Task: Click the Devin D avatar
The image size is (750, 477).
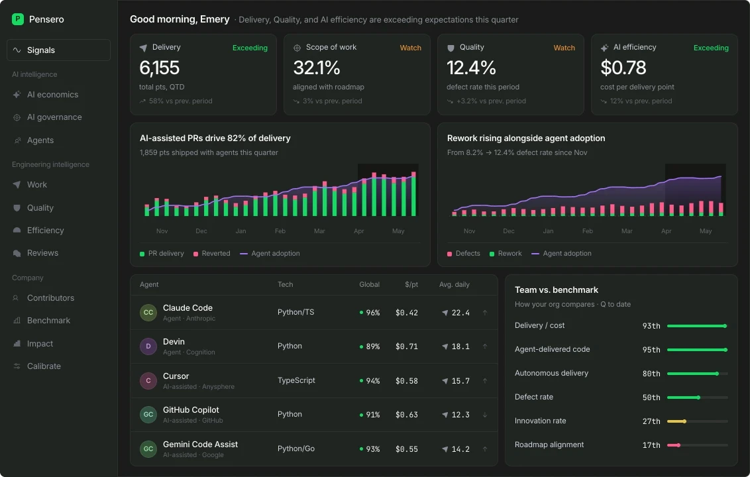Action: tap(148, 346)
